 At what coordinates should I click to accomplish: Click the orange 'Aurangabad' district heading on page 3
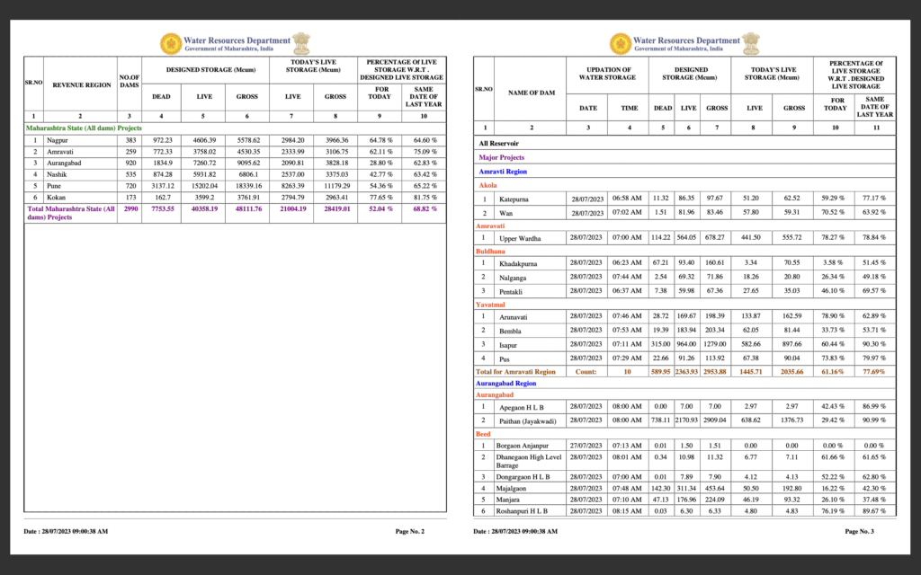[x=494, y=395]
